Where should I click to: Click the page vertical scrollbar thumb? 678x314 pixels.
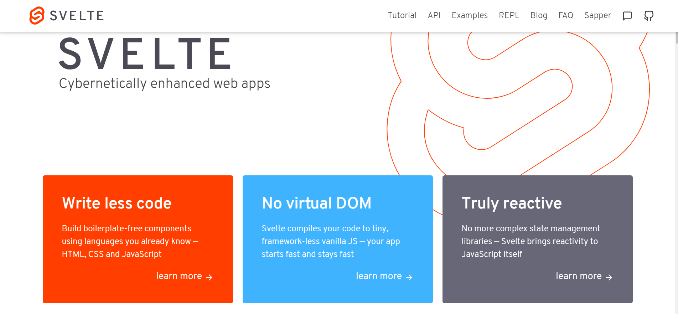(x=677, y=38)
